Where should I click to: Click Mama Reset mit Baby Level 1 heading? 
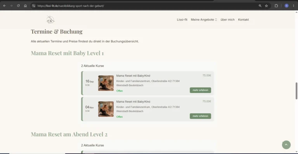67,53
